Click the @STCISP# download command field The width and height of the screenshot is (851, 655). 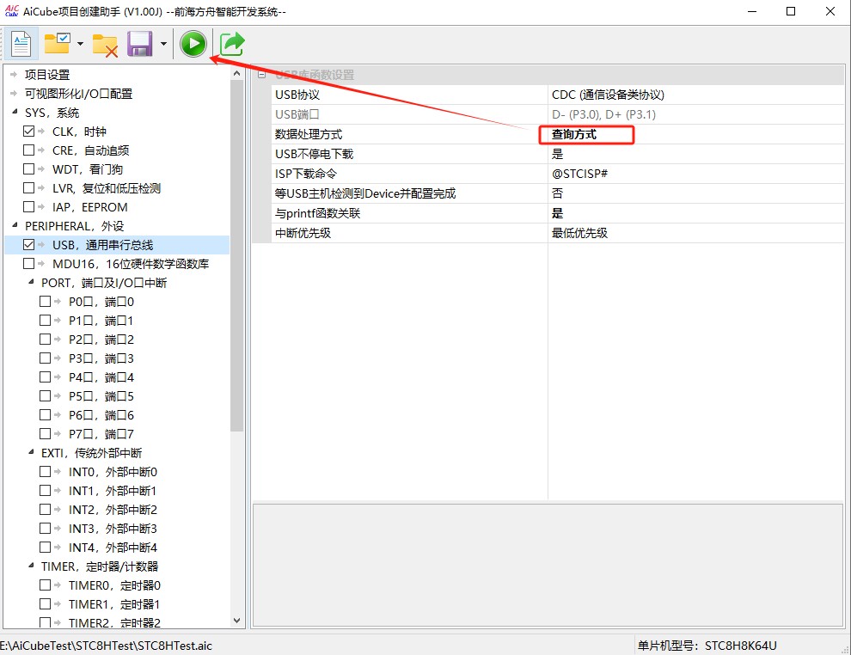point(580,174)
